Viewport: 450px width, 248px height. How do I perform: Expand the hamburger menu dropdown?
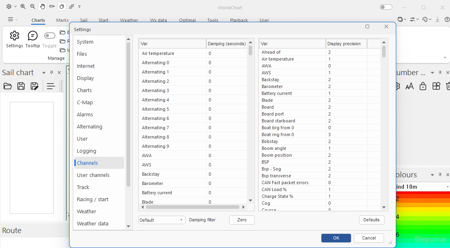[x=13, y=19]
